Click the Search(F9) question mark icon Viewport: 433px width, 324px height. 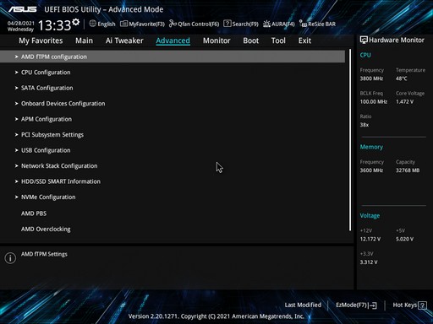pos(227,24)
